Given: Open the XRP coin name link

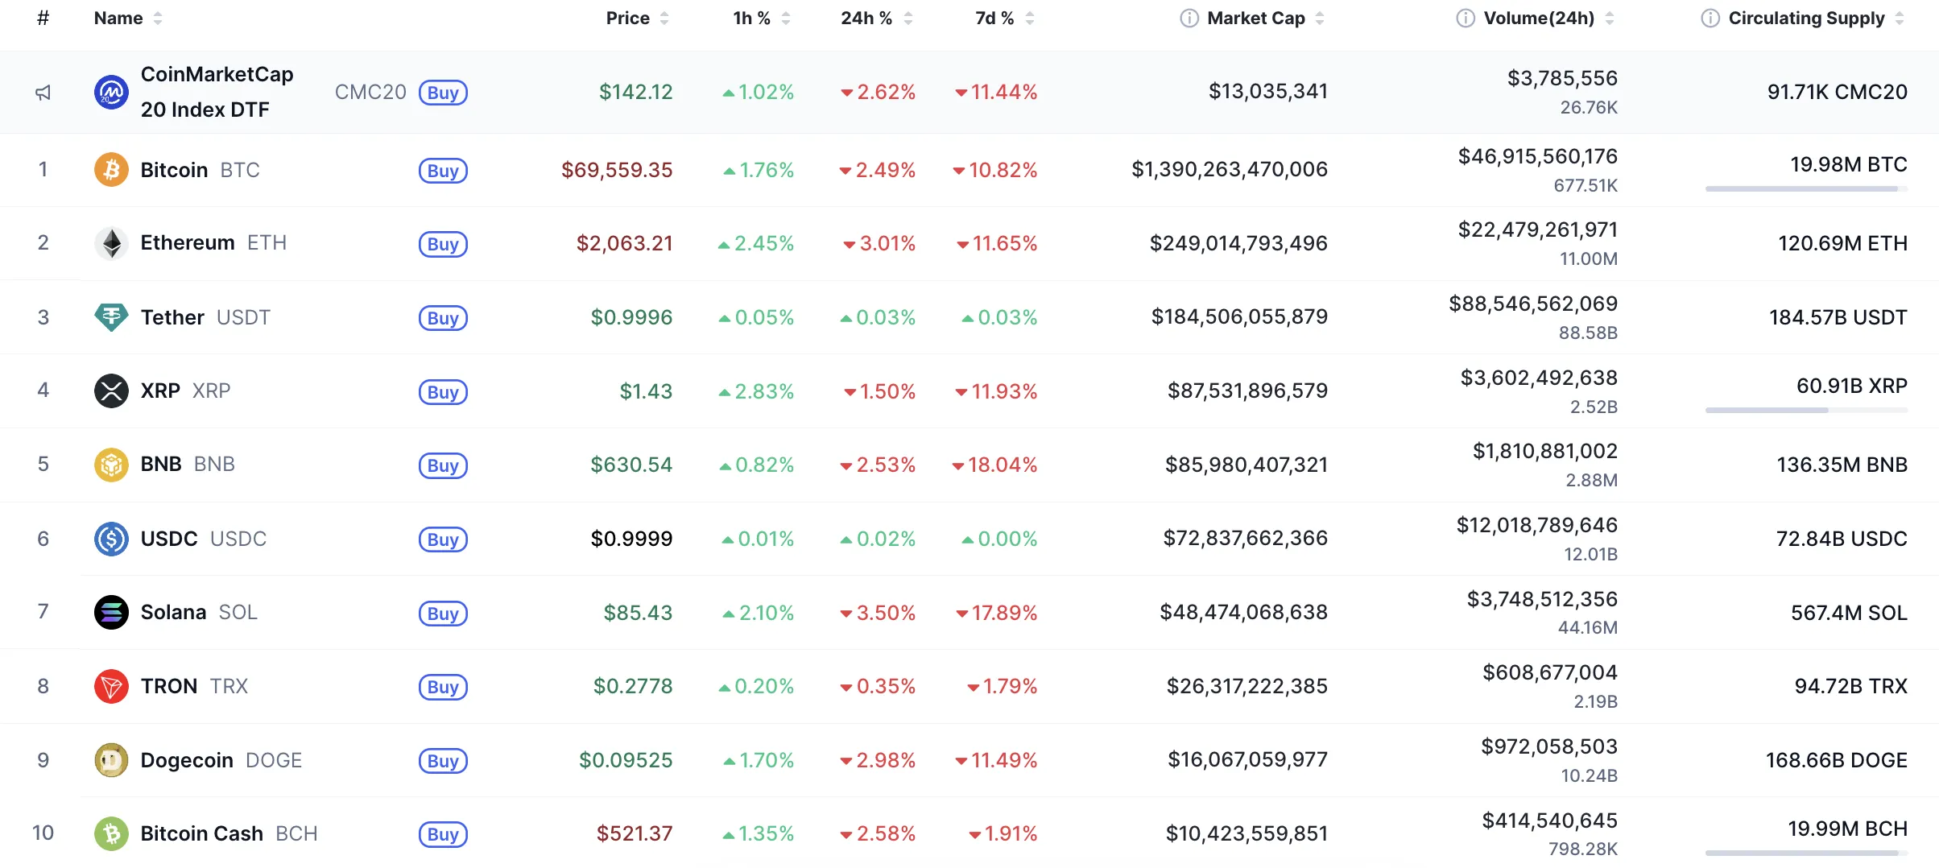Looking at the screenshot, I should pos(161,391).
